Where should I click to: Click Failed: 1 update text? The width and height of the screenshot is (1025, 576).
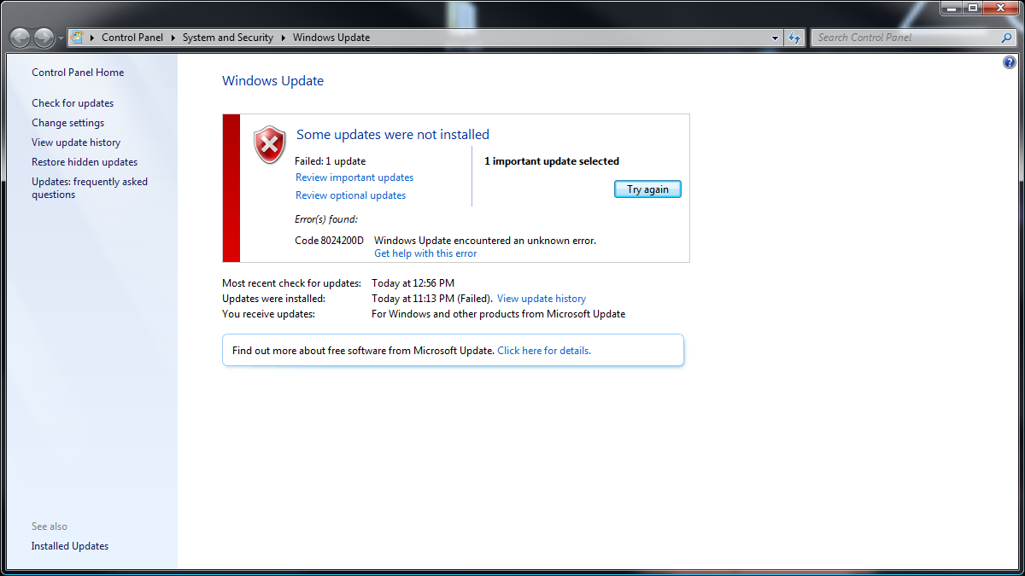[330, 161]
